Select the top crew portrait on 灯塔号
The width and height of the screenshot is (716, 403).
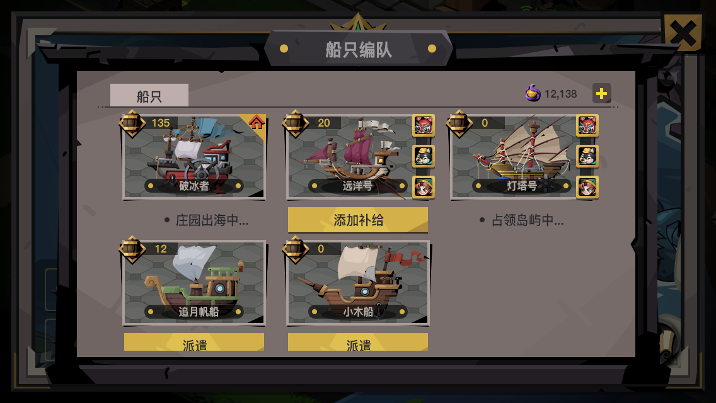click(x=587, y=125)
